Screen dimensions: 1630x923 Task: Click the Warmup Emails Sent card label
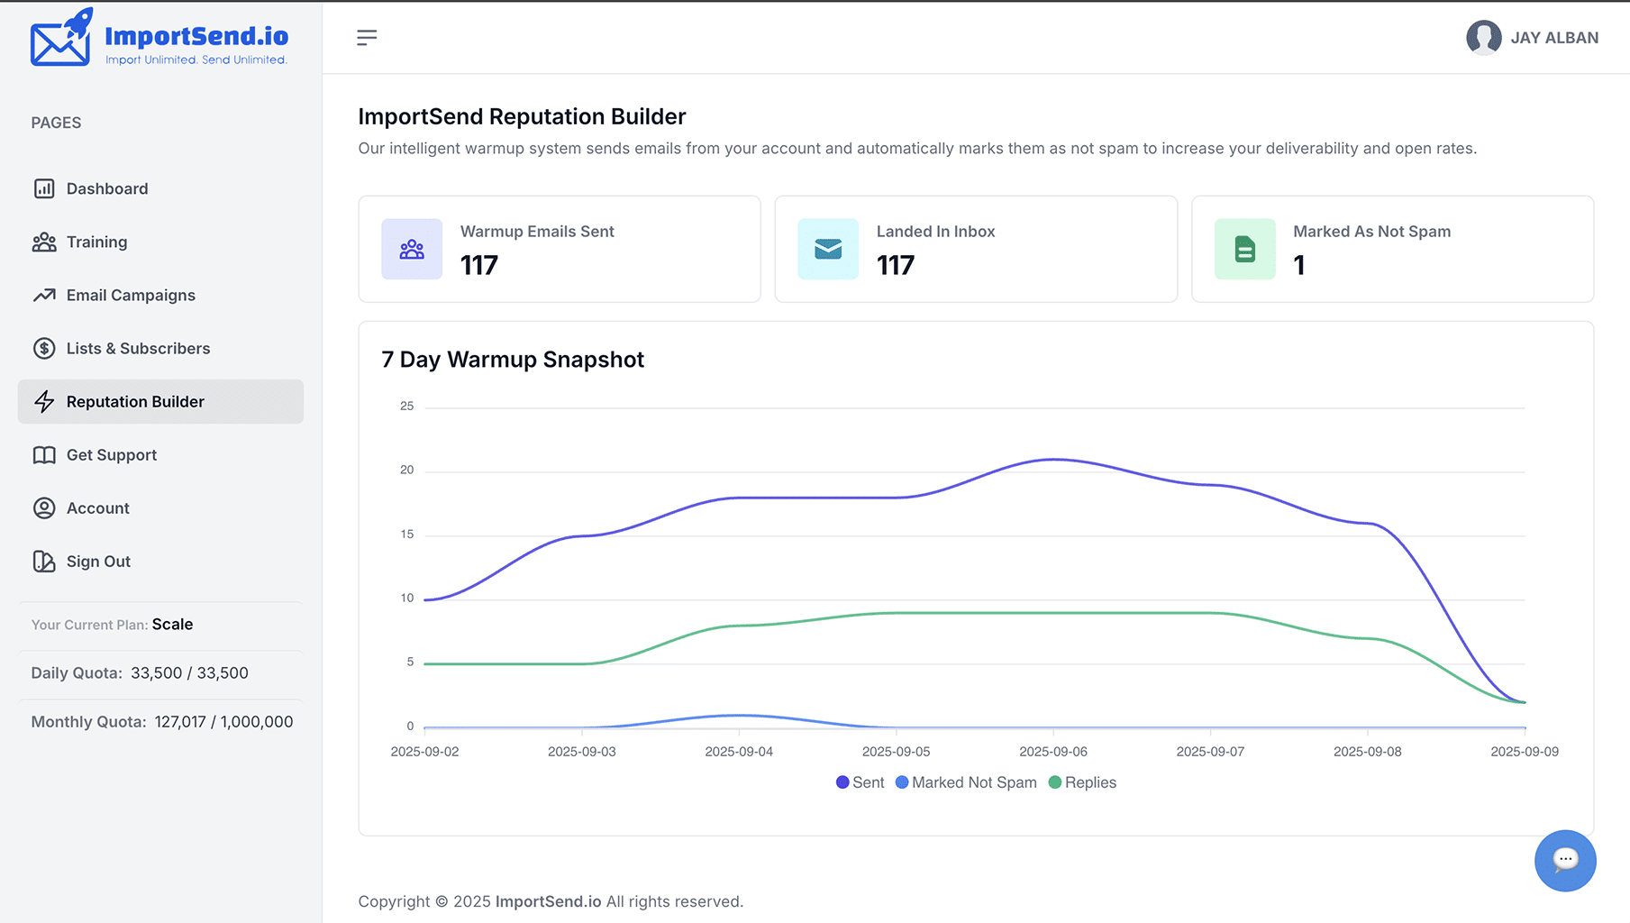click(x=537, y=232)
